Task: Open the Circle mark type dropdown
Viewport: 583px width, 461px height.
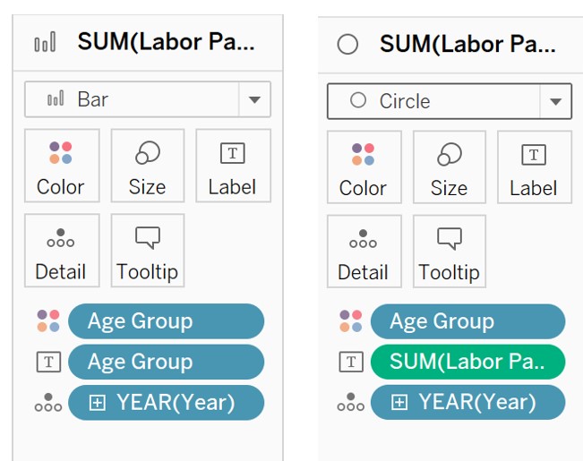Action: coord(556,101)
